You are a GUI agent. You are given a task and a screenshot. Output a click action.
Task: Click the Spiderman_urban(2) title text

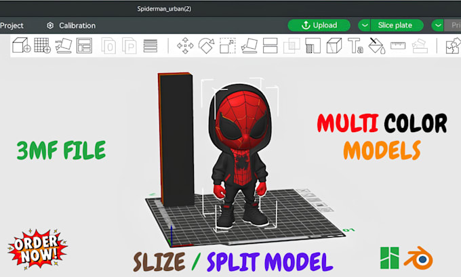tap(164, 9)
